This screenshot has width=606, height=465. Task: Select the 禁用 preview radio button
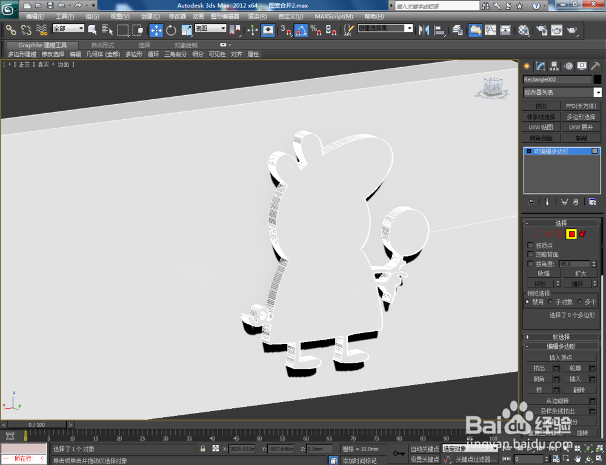coord(527,302)
